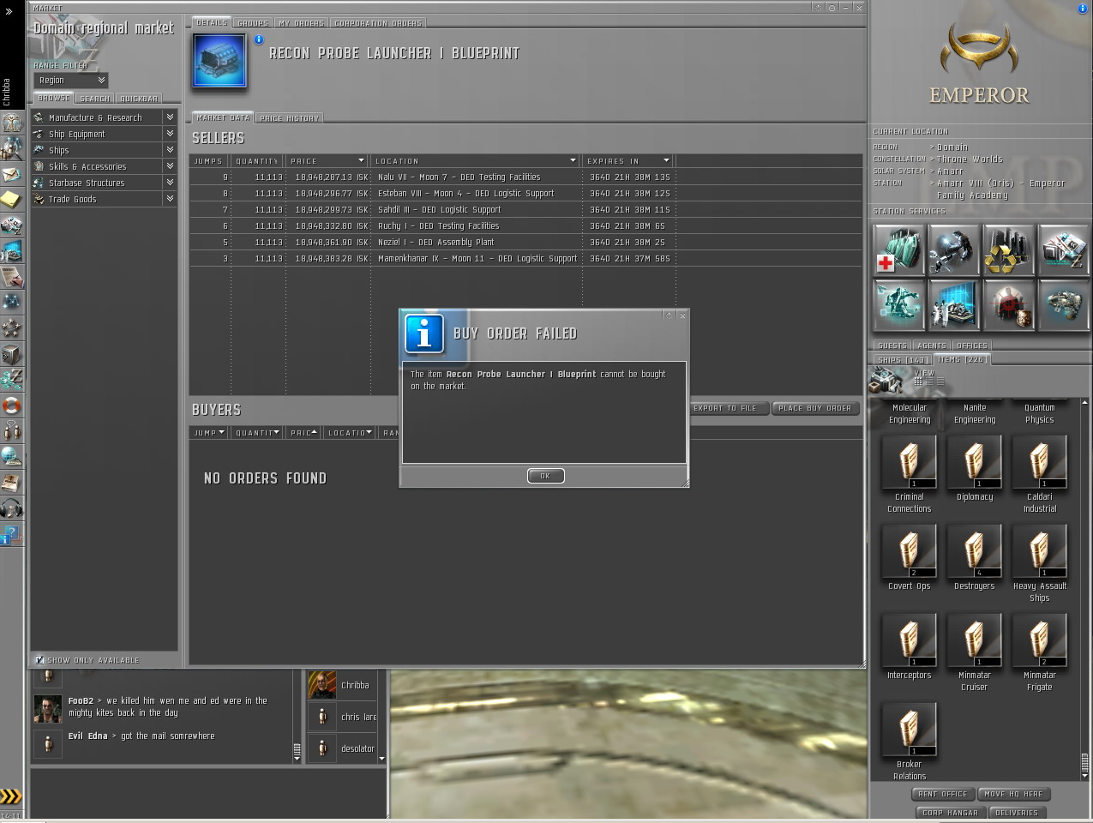The width and height of the screenshot is (1093, 823).
Task: Sort sellers by Price column
Action: pyautogui.click(x=327, y=161)
